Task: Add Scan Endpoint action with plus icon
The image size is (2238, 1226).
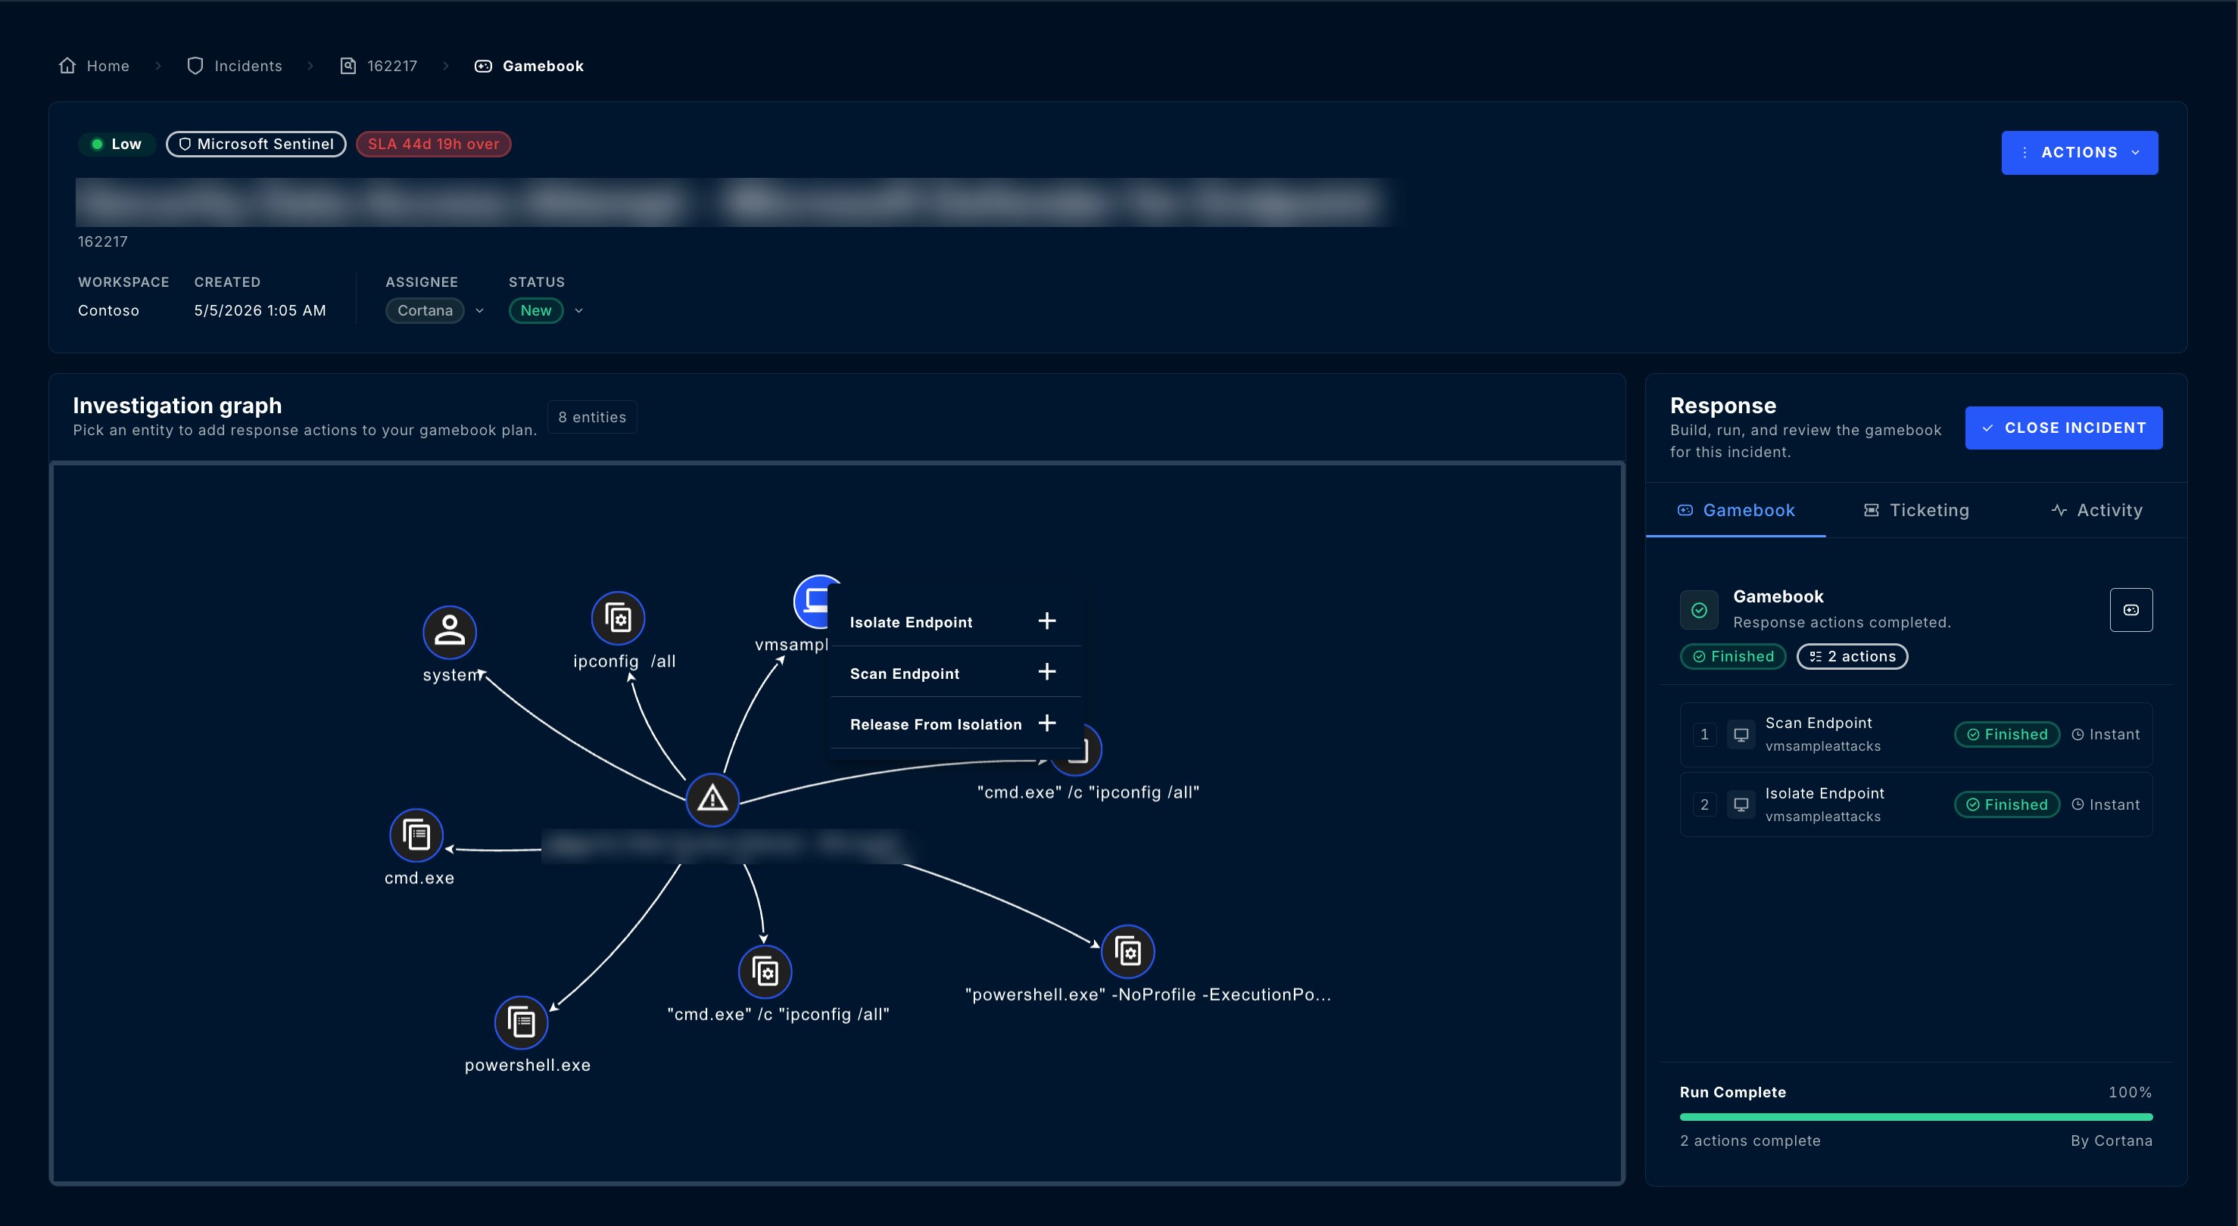Action: click(1047, 672)
